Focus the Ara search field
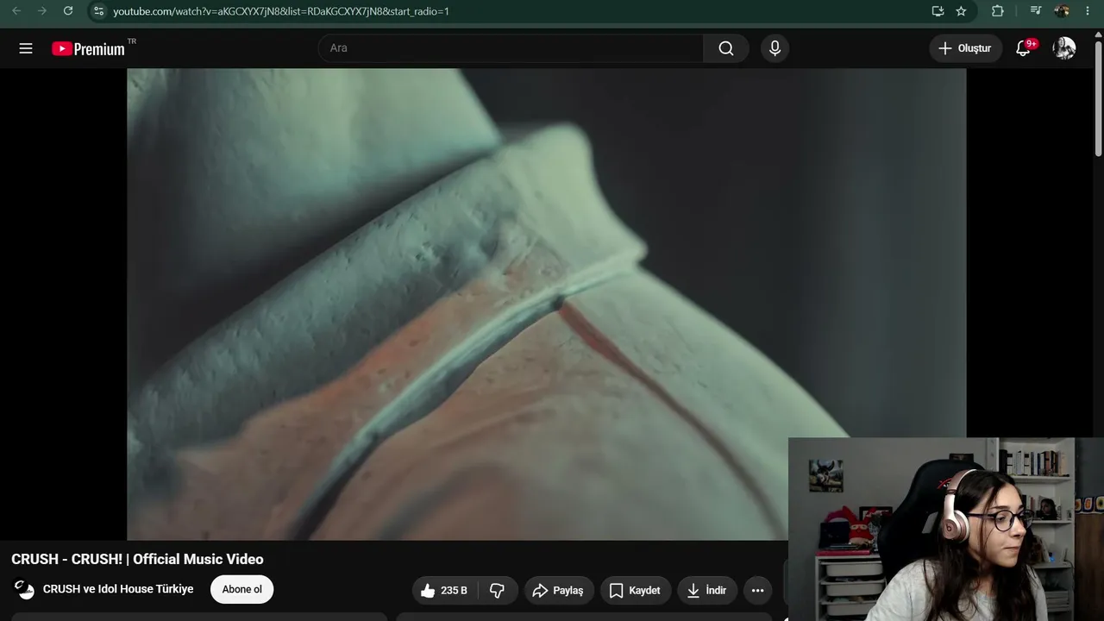This screenshot has height=621, width=1104. [511, 48]
